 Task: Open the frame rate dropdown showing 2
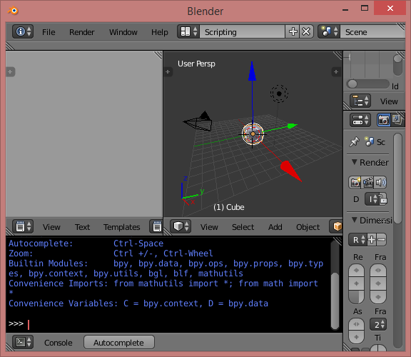[378, 324]
